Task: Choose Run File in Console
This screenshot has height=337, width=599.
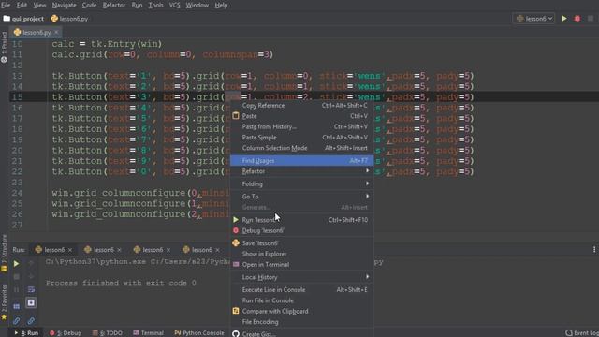Action: coord(301,300)
